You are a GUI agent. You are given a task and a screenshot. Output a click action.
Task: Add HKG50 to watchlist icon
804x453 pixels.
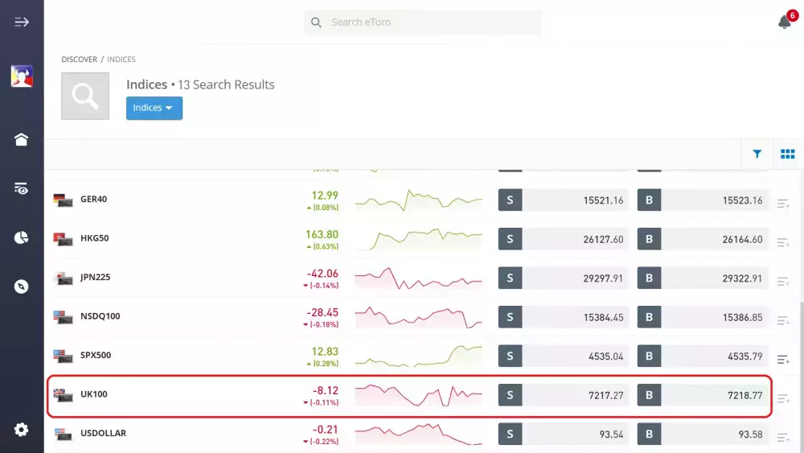783,243
